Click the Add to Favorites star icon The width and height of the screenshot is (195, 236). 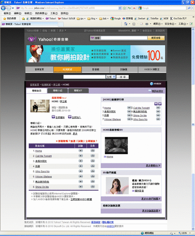coord(23,18)
